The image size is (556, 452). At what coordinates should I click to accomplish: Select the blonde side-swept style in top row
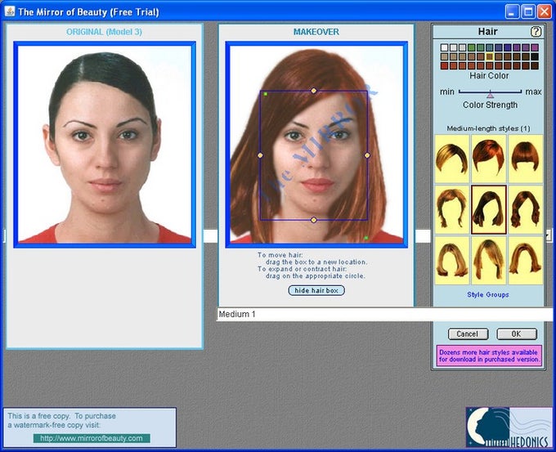click(x=452, y=159)
